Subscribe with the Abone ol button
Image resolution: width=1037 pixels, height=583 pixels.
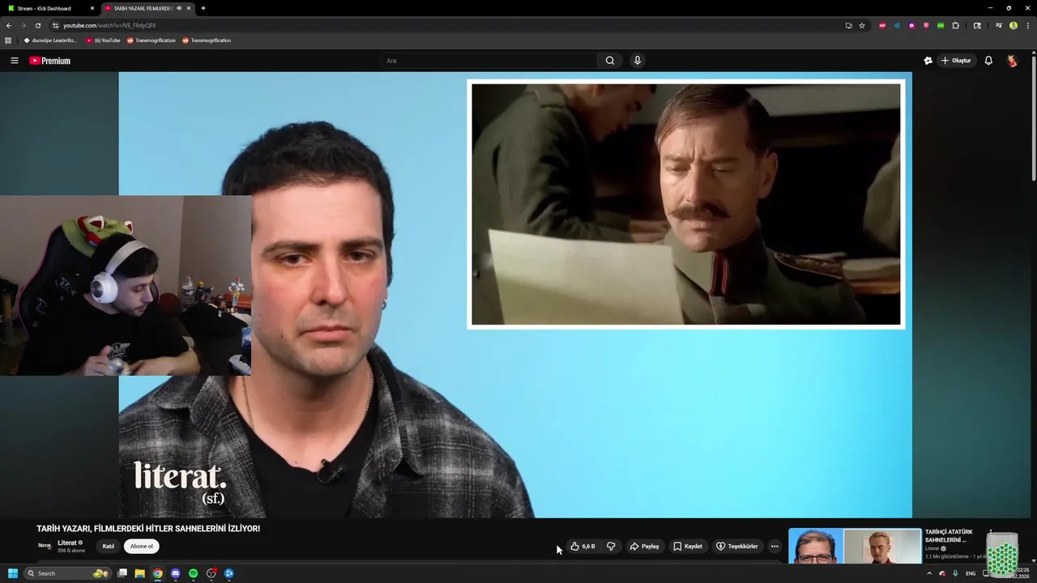tap(141, 547)
